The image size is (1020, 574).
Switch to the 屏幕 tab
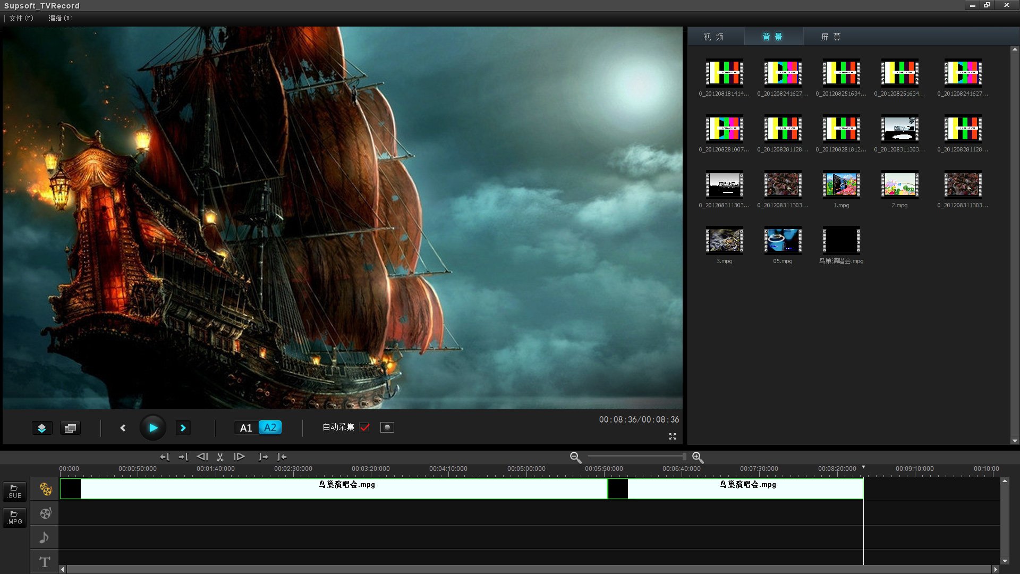pos(831,37)
